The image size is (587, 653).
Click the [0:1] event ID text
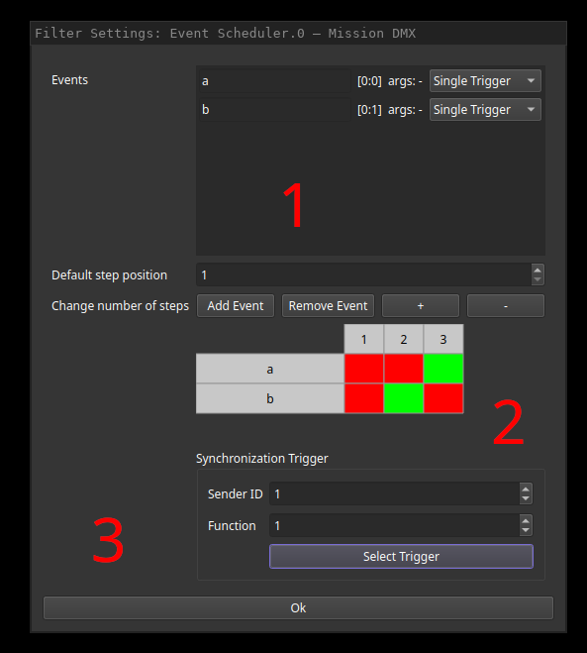pyautogui.click(x=369, y=110)
